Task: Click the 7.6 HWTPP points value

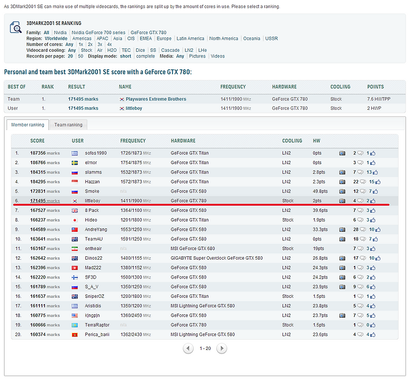Action: 379,99
